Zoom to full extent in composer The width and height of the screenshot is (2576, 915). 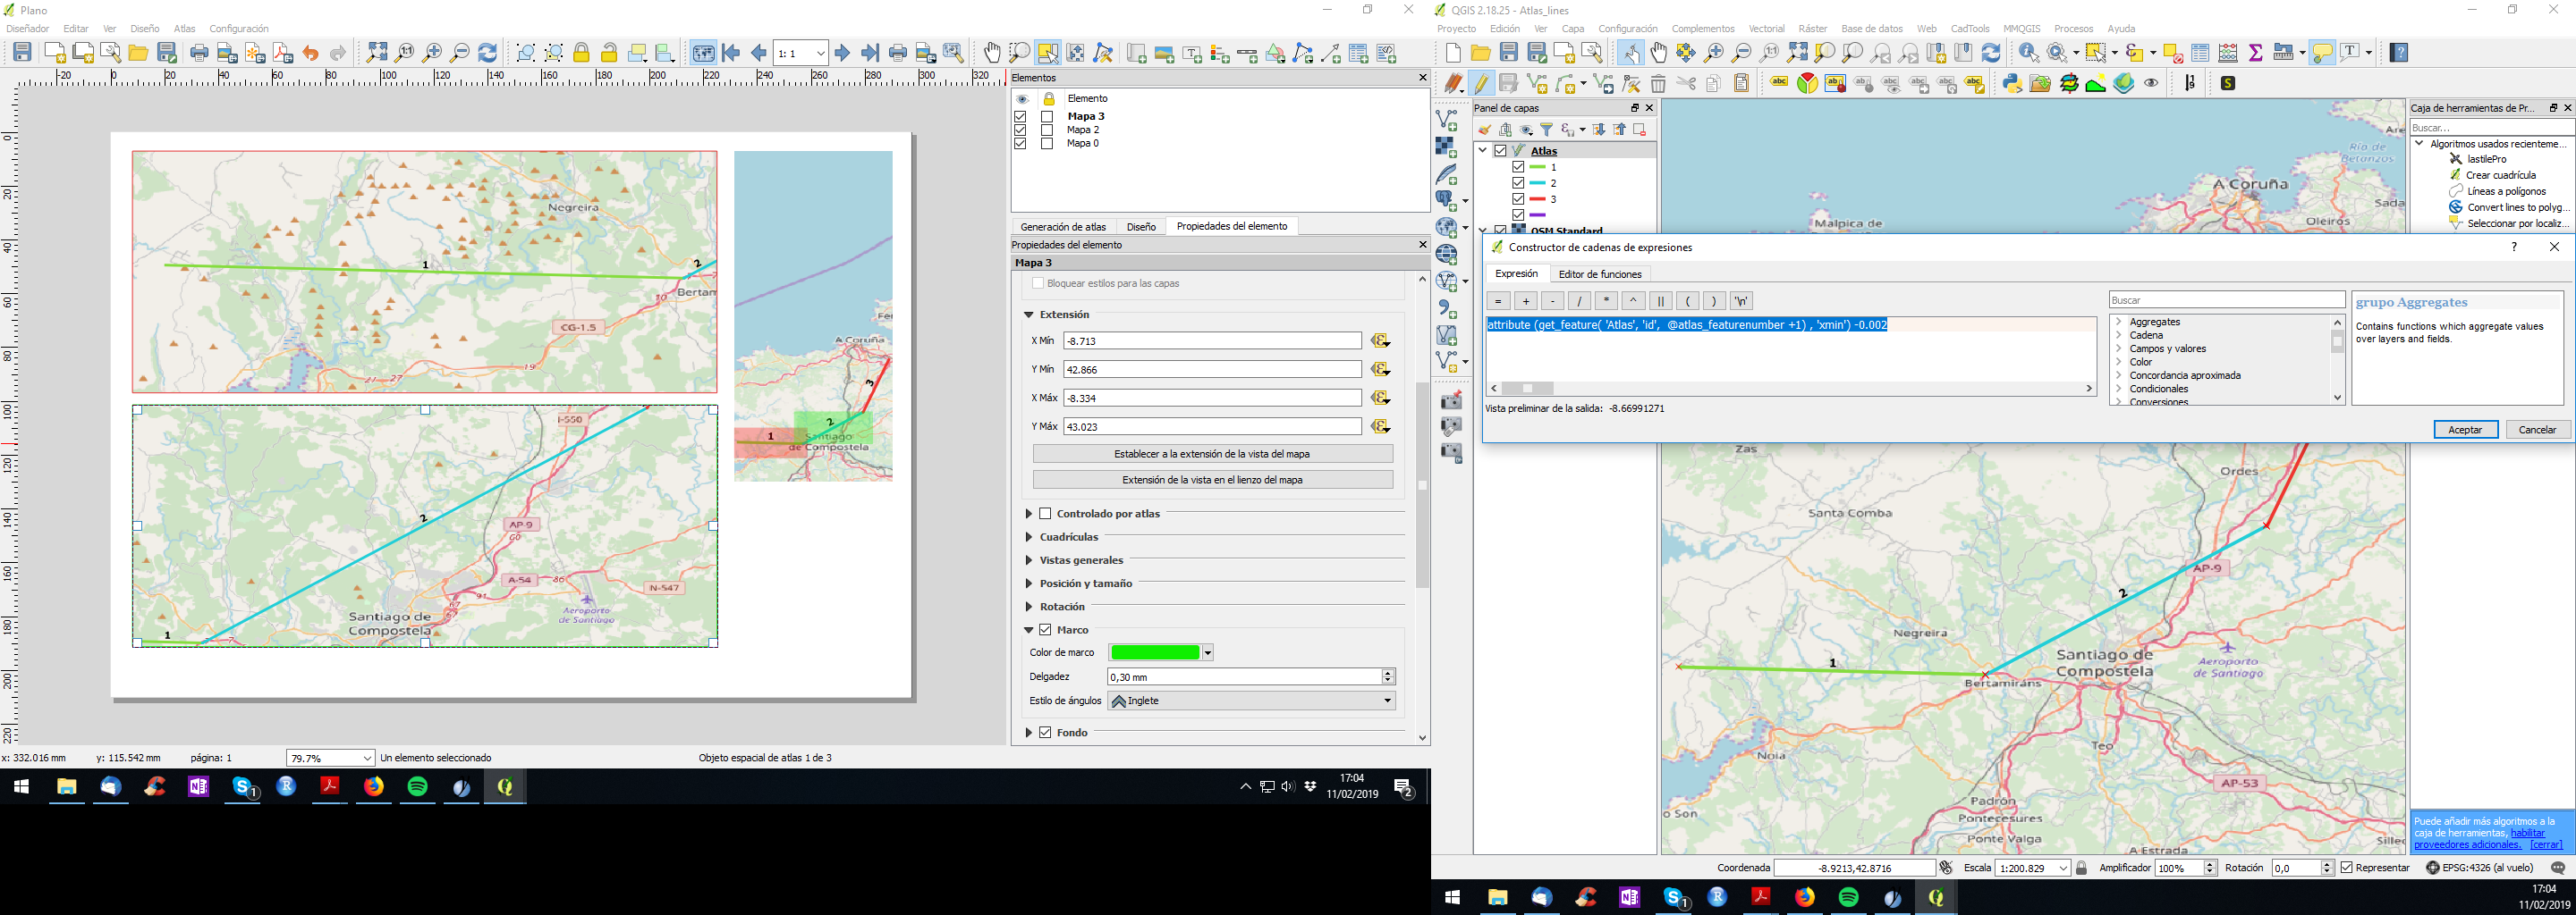tap(377, 53)
